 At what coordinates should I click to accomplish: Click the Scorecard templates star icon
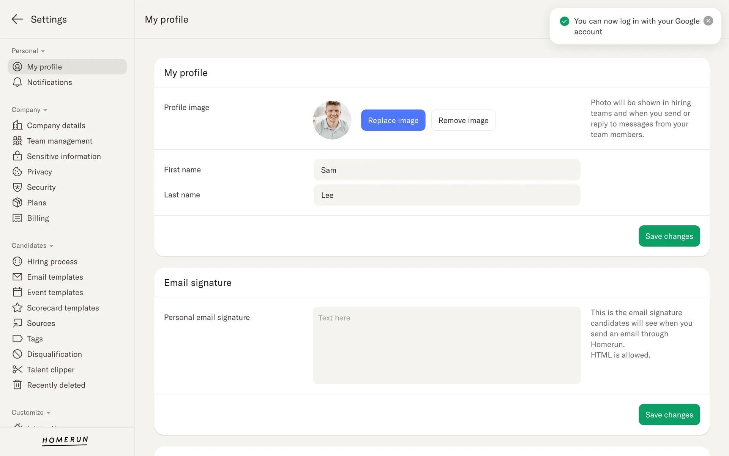tap(17, 308)
